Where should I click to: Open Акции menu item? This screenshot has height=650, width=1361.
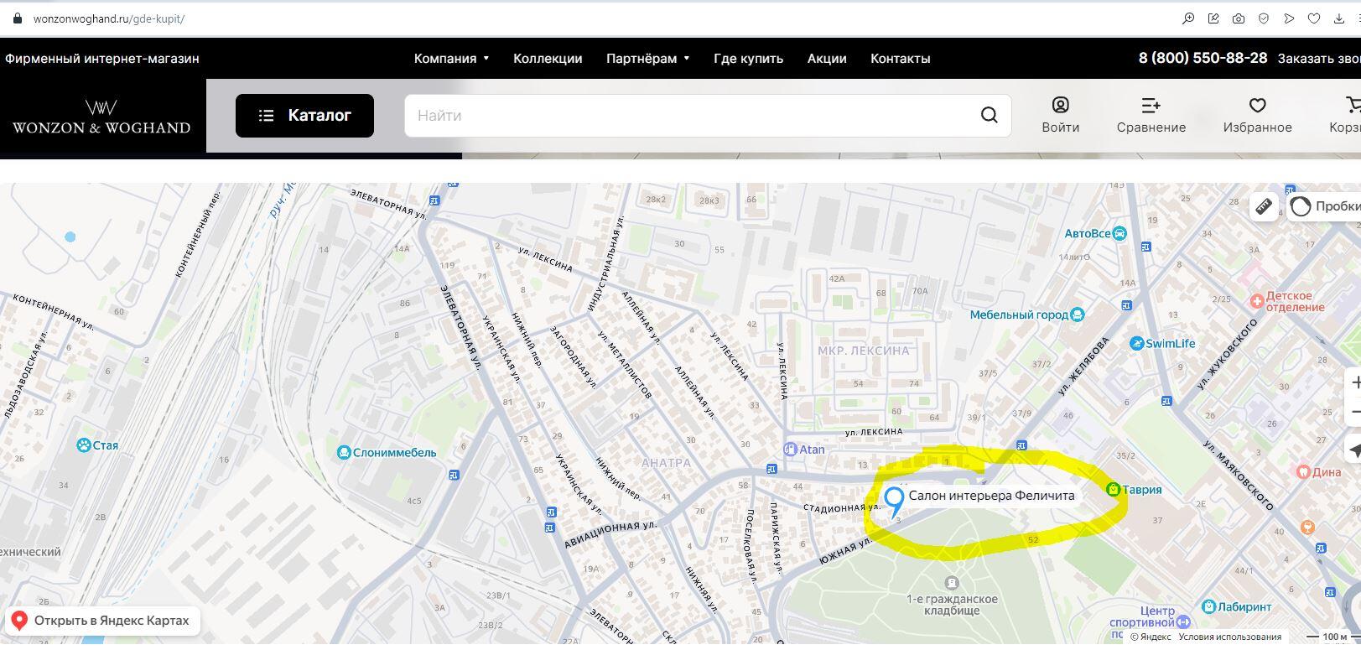pos(826,59)
